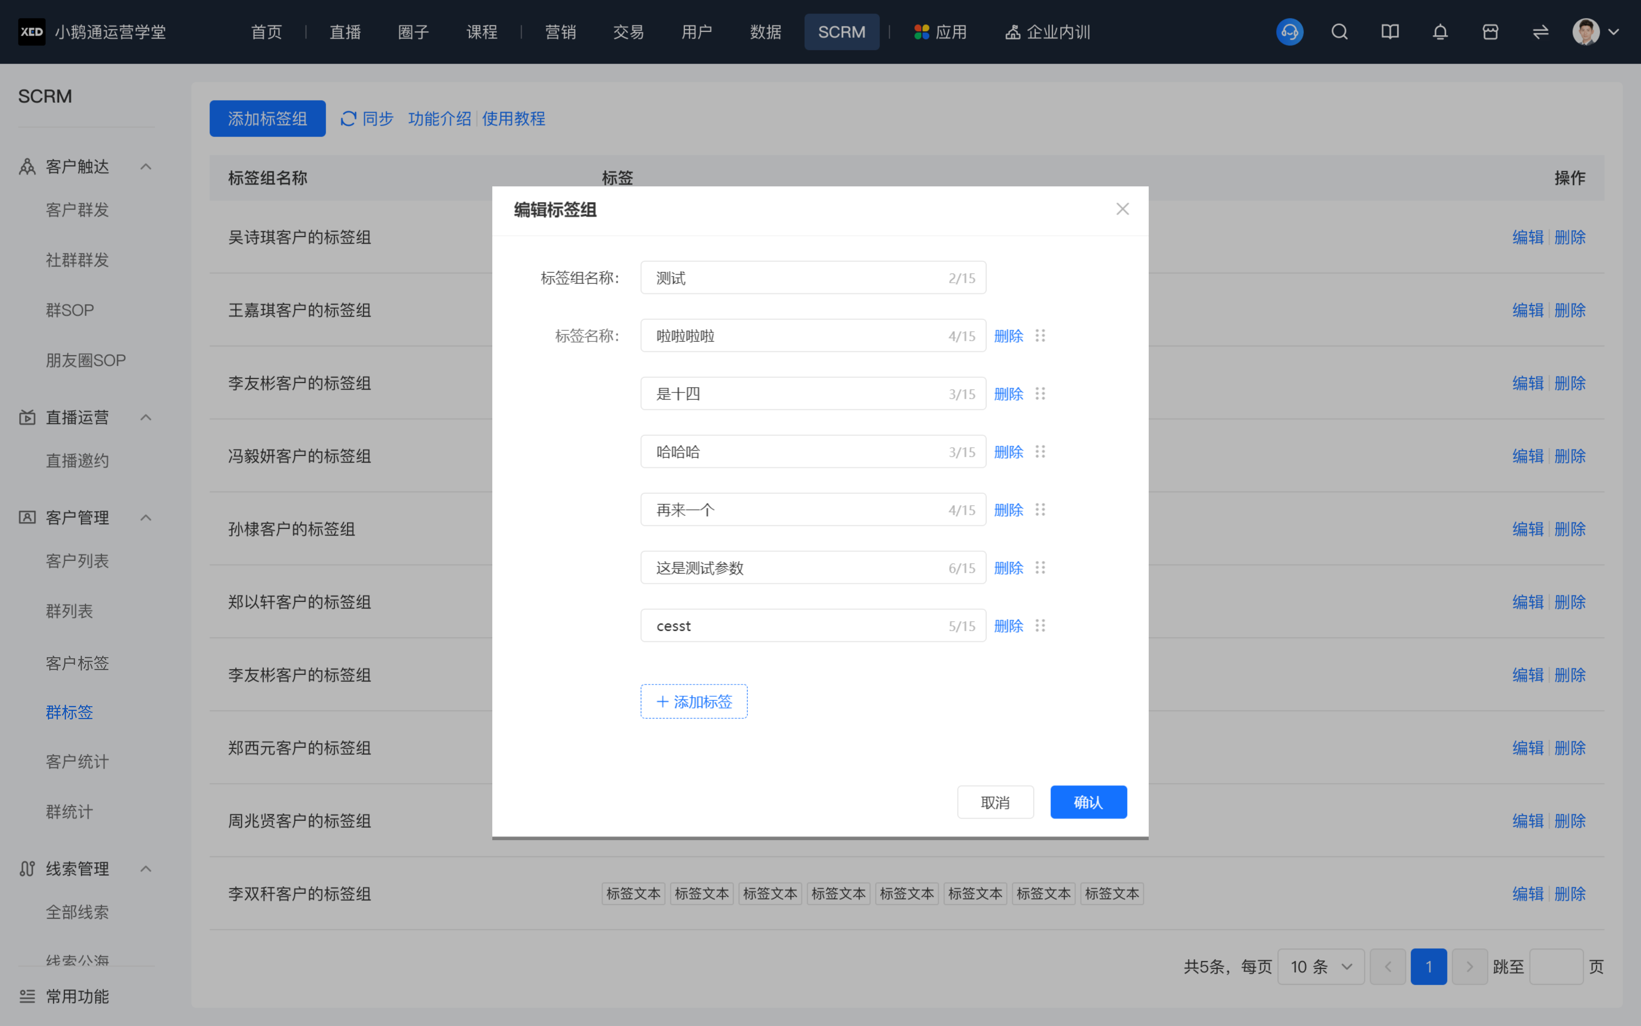This screenshot has height=1026, width=1641.
Task: Click drag handle for 啦啦啦啦 tag
Action: (1040, 336)
